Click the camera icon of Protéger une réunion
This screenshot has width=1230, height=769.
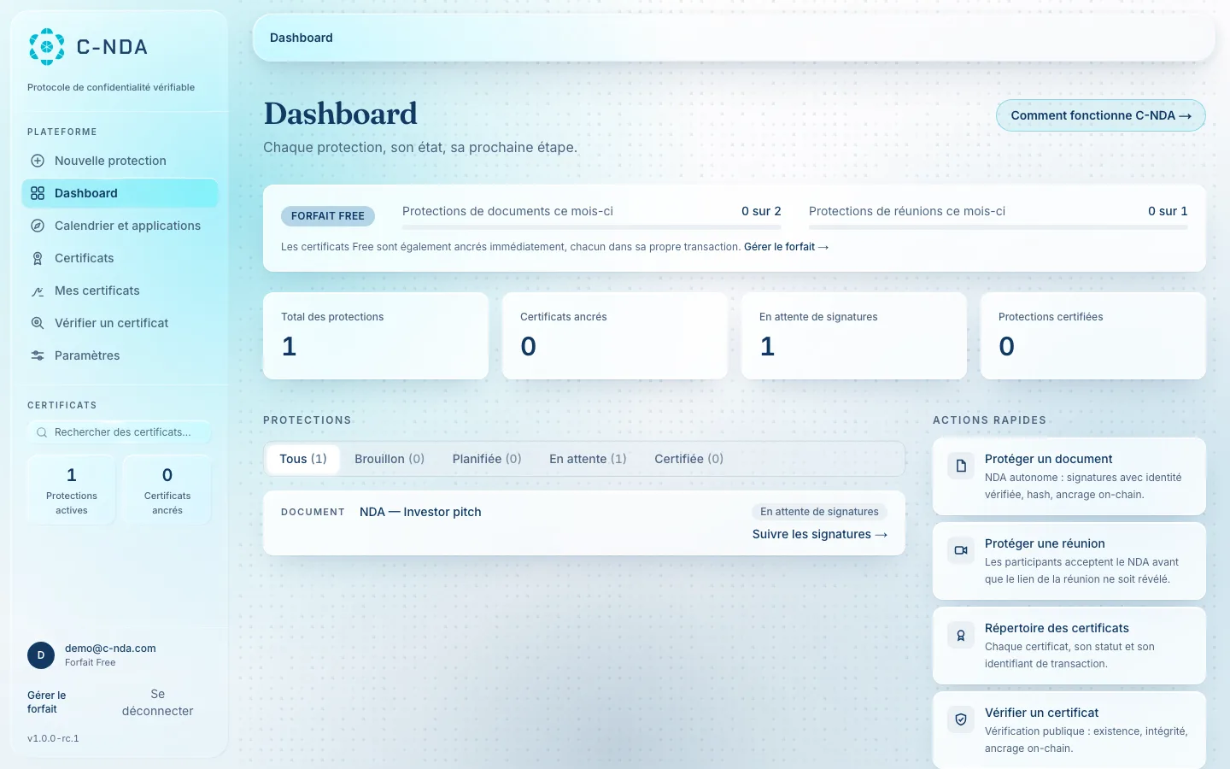click(961, 550)
